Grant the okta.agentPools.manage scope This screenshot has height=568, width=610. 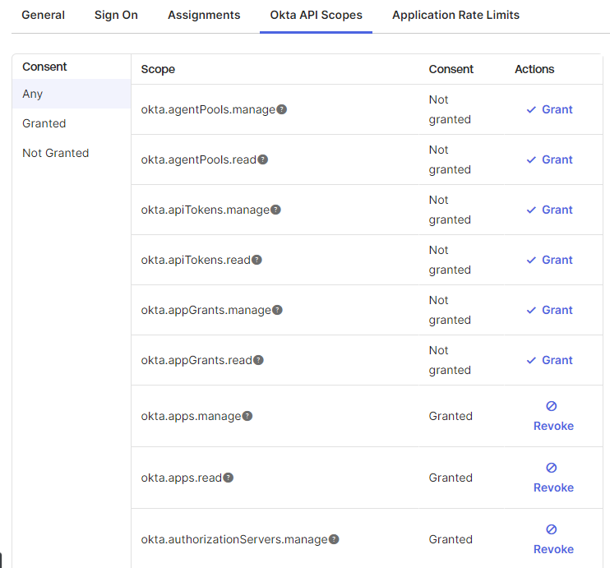click(549, 109)
